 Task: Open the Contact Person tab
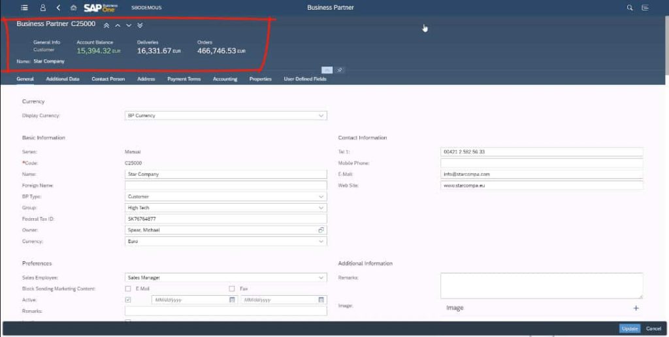(x=108, y=79)
